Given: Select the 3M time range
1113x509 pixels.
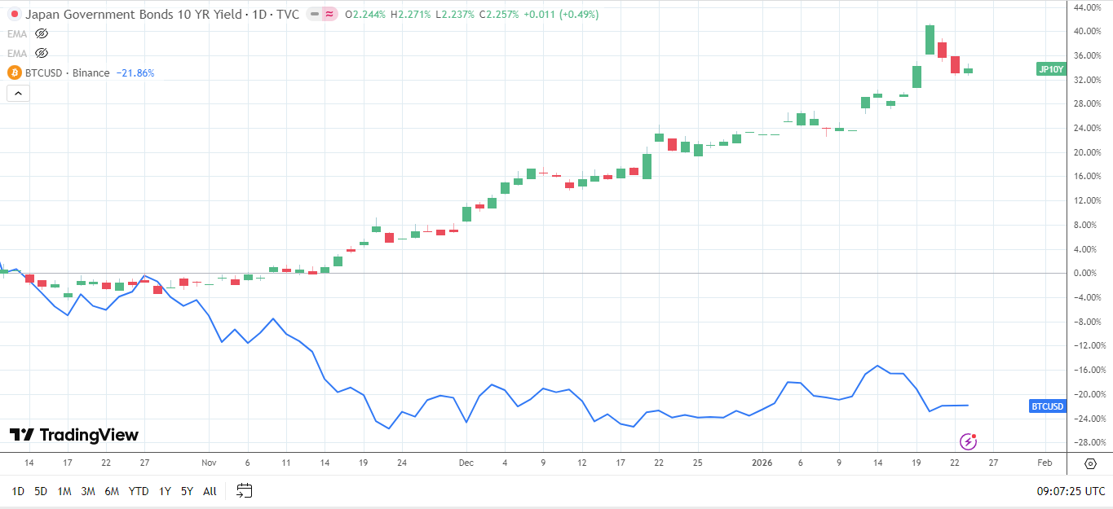Looking at the screenshot, I should point(88,491).
